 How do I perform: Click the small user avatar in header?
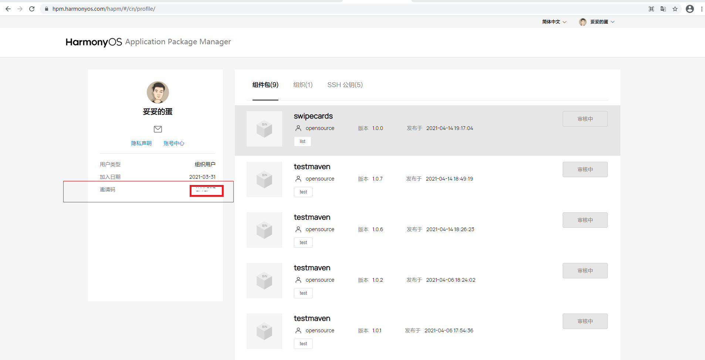point(583,22)
